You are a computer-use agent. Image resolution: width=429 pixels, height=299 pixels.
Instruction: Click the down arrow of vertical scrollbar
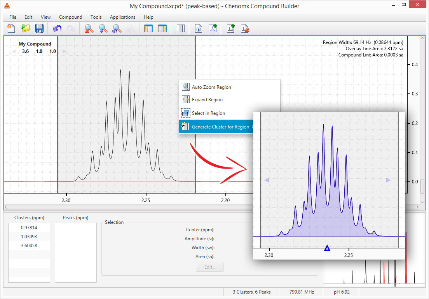422,202
